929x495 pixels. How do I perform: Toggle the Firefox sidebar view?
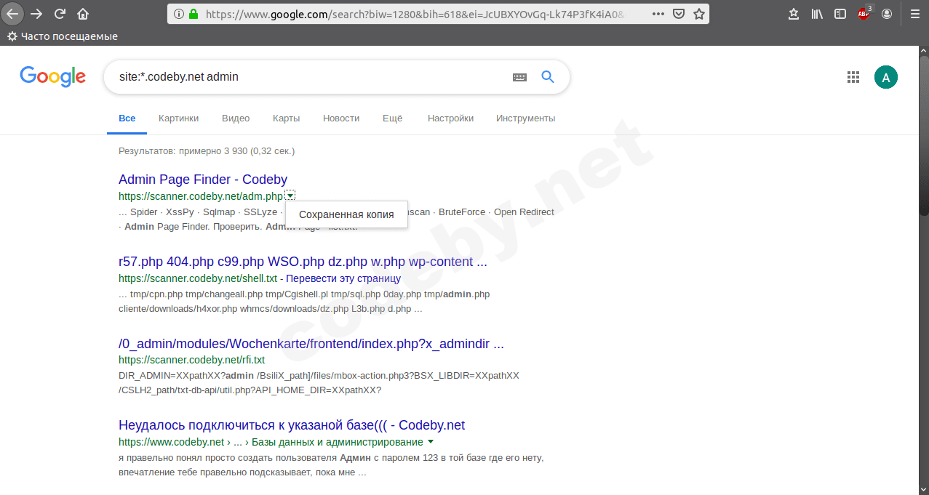pos(840,14)
